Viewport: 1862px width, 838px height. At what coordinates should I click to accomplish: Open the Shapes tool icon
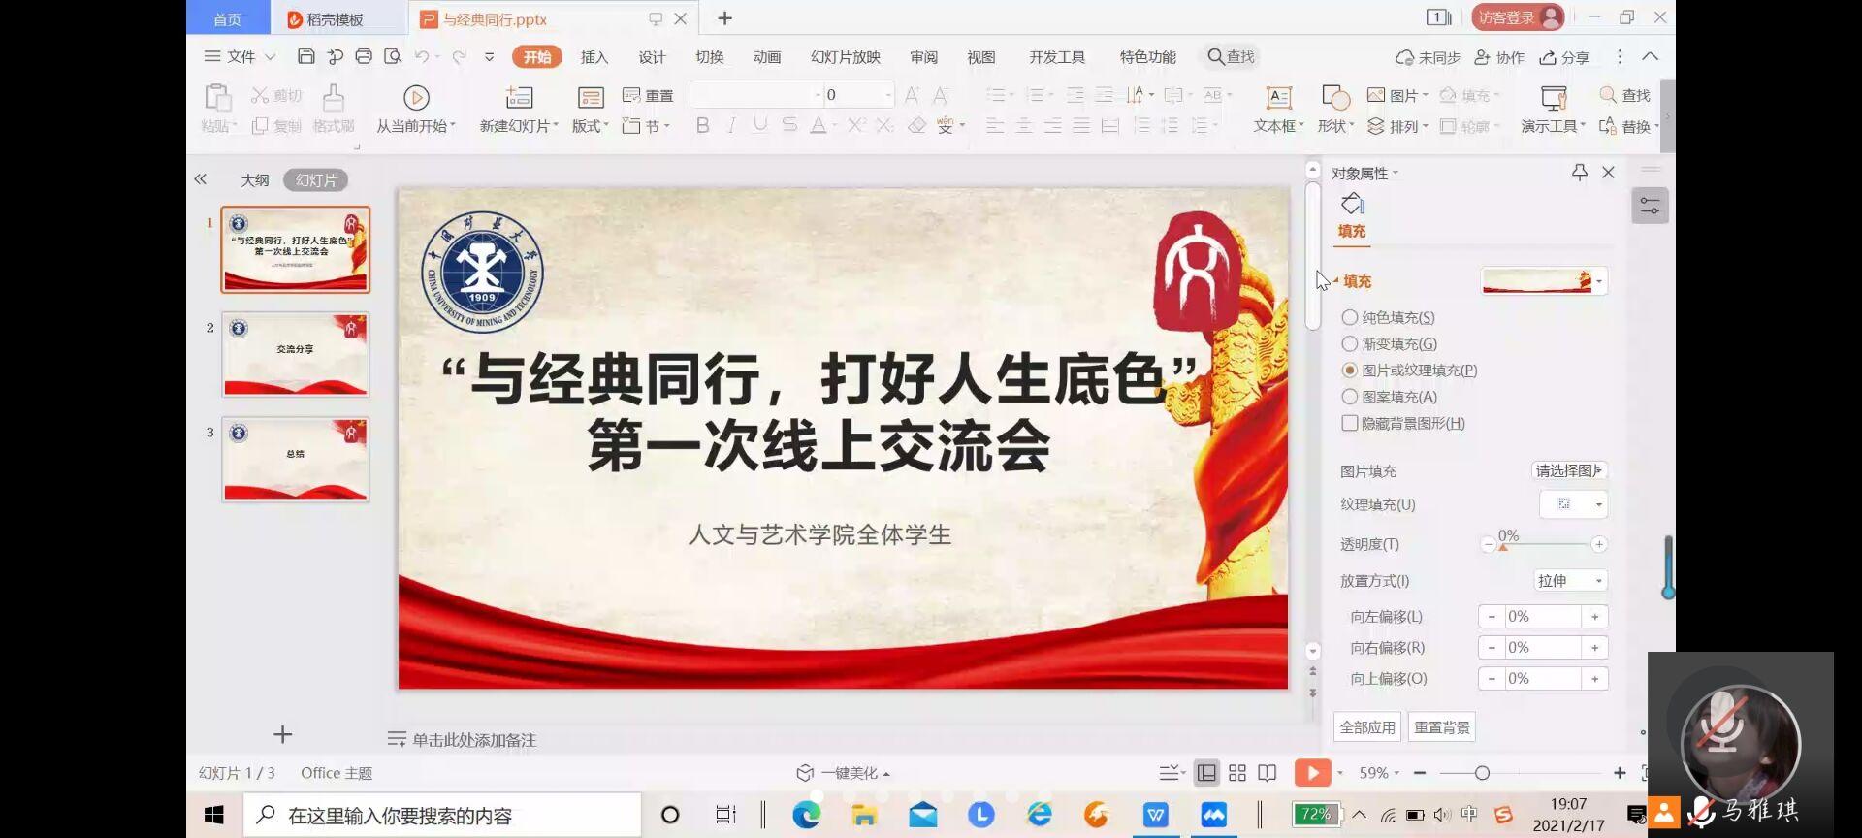[1335, 97]
